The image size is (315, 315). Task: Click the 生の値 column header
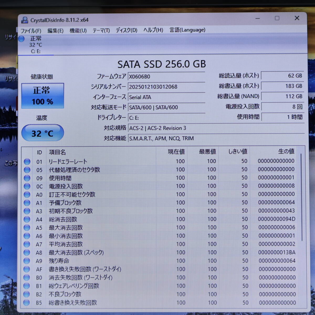coord(286,151)
